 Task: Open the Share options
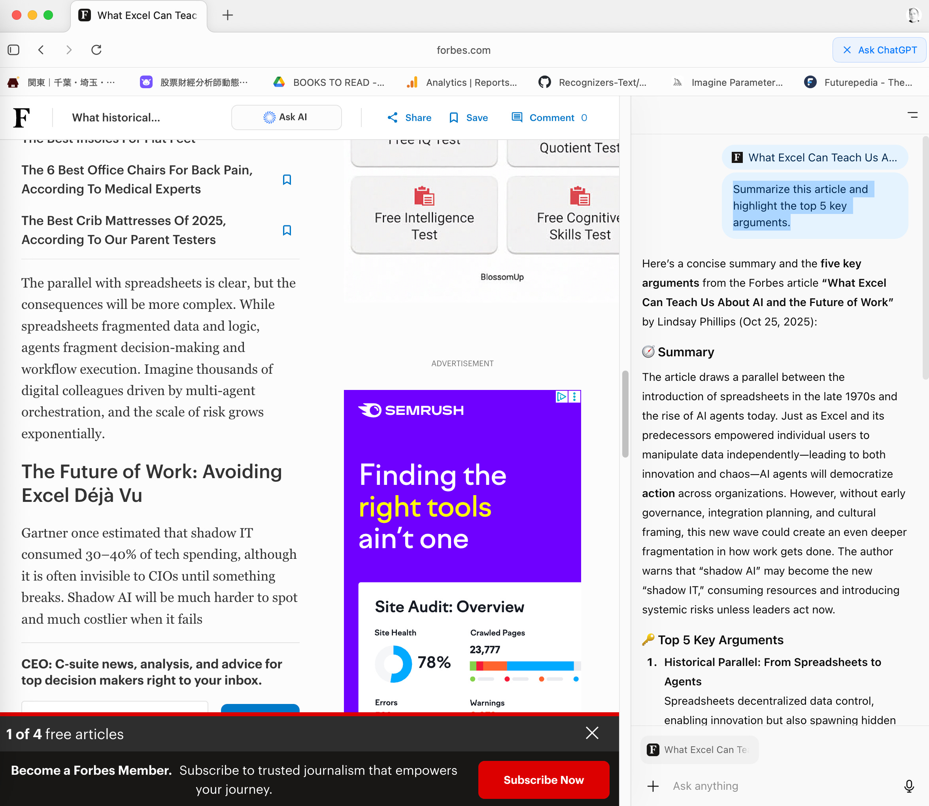409,118
